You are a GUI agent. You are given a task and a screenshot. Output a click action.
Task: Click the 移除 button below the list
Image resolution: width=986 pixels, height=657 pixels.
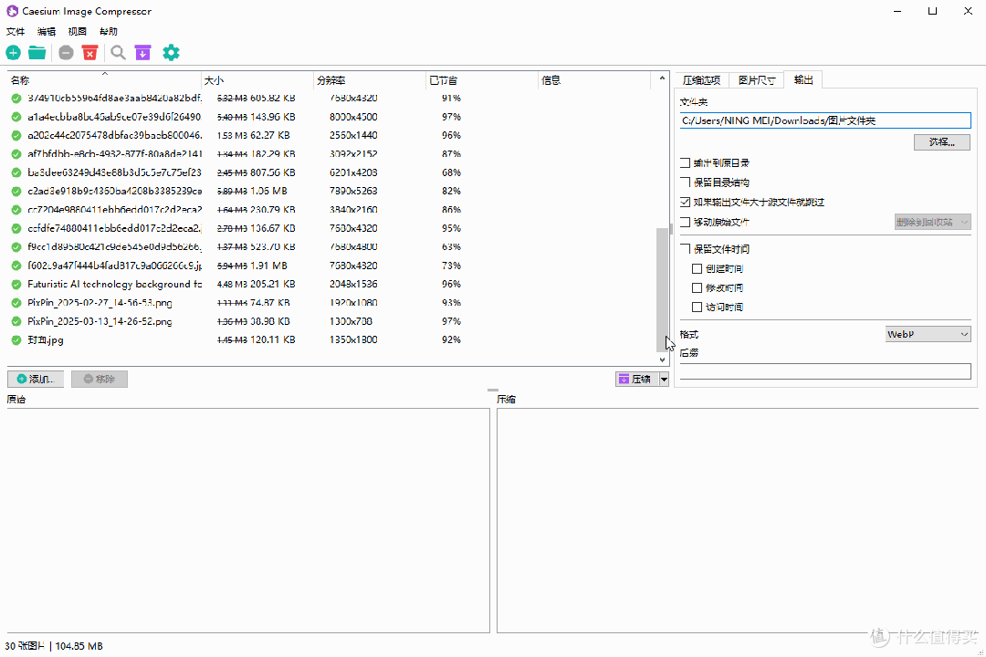click(x=100, y=379)
